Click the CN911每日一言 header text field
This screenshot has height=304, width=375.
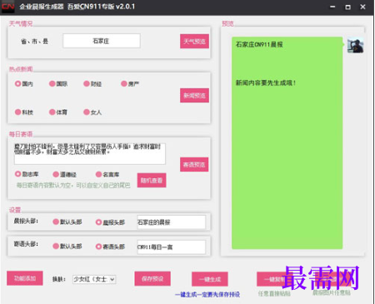point(172,247)
